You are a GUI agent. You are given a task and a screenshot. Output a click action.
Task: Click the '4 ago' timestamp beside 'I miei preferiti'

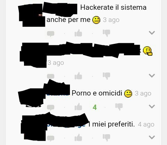point(146,124)
